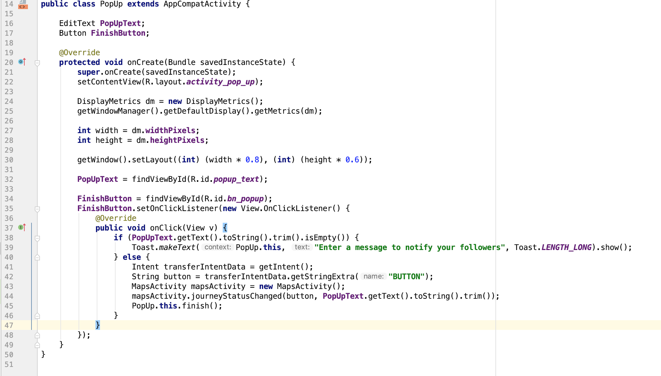Click the LENGTH_LONG constant
Image resolution: width=661 pixels, height=376 pixels.
point(566,247)
